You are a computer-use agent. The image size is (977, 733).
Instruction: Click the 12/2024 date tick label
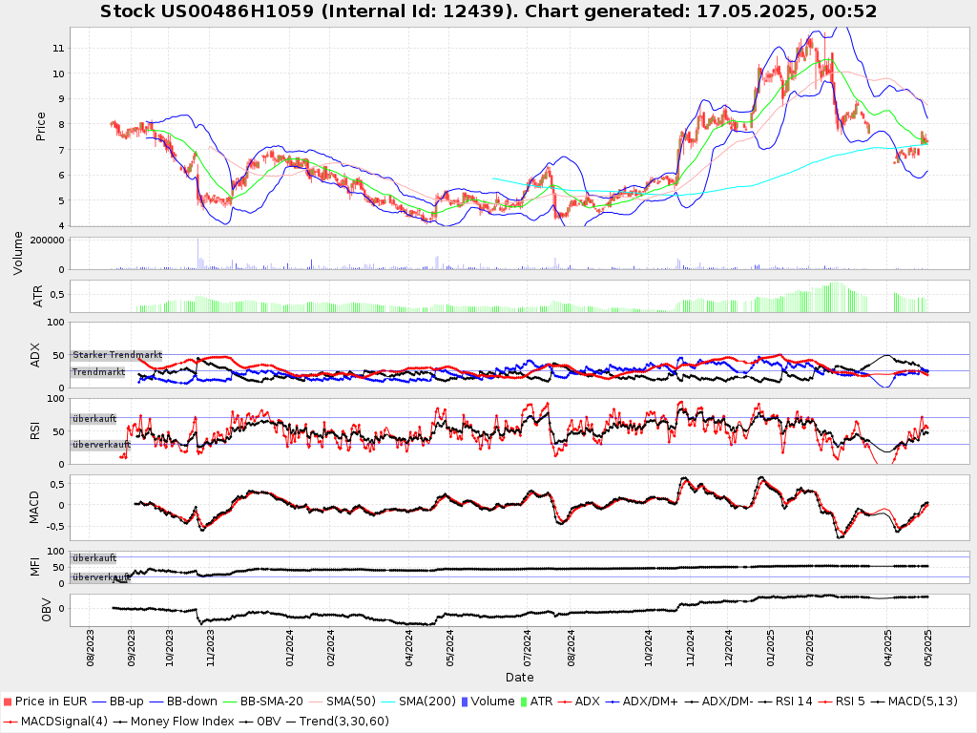[729, 648]
